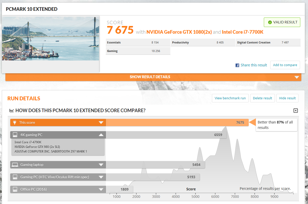Click the Productivity score row
Image resolution: width=308 pixels, height=204 pixels.
[x=203, y=42]
